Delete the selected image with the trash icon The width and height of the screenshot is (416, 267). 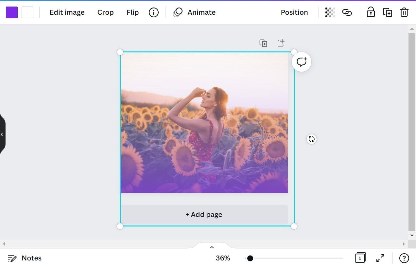[404, 12]
